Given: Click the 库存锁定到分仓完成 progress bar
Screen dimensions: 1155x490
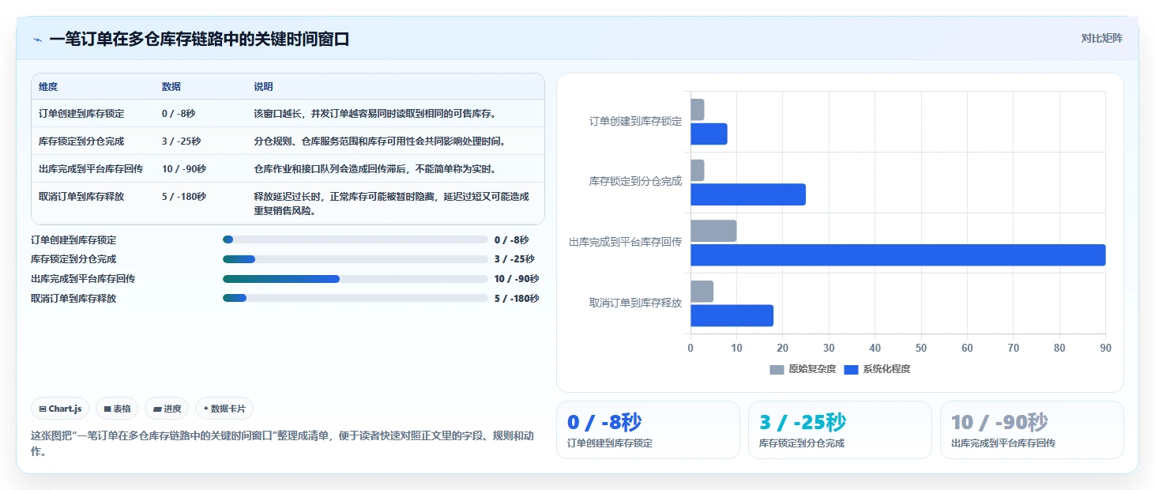Looking at the screenshot, I should pos(356,259).
